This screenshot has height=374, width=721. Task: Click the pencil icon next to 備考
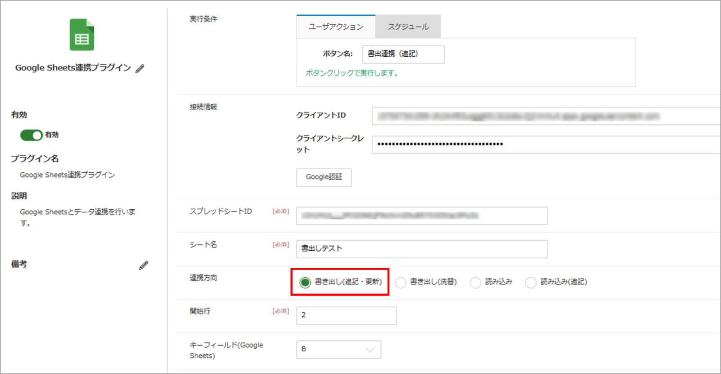144,265
